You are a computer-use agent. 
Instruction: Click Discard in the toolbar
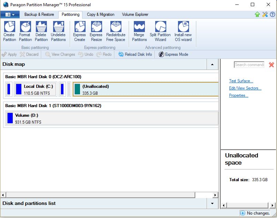point(29,54)
